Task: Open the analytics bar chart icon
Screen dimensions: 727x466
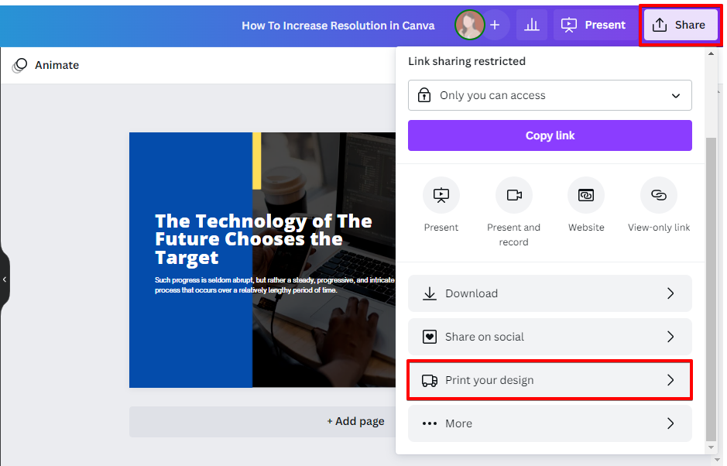Action: (x=531, y=25)
